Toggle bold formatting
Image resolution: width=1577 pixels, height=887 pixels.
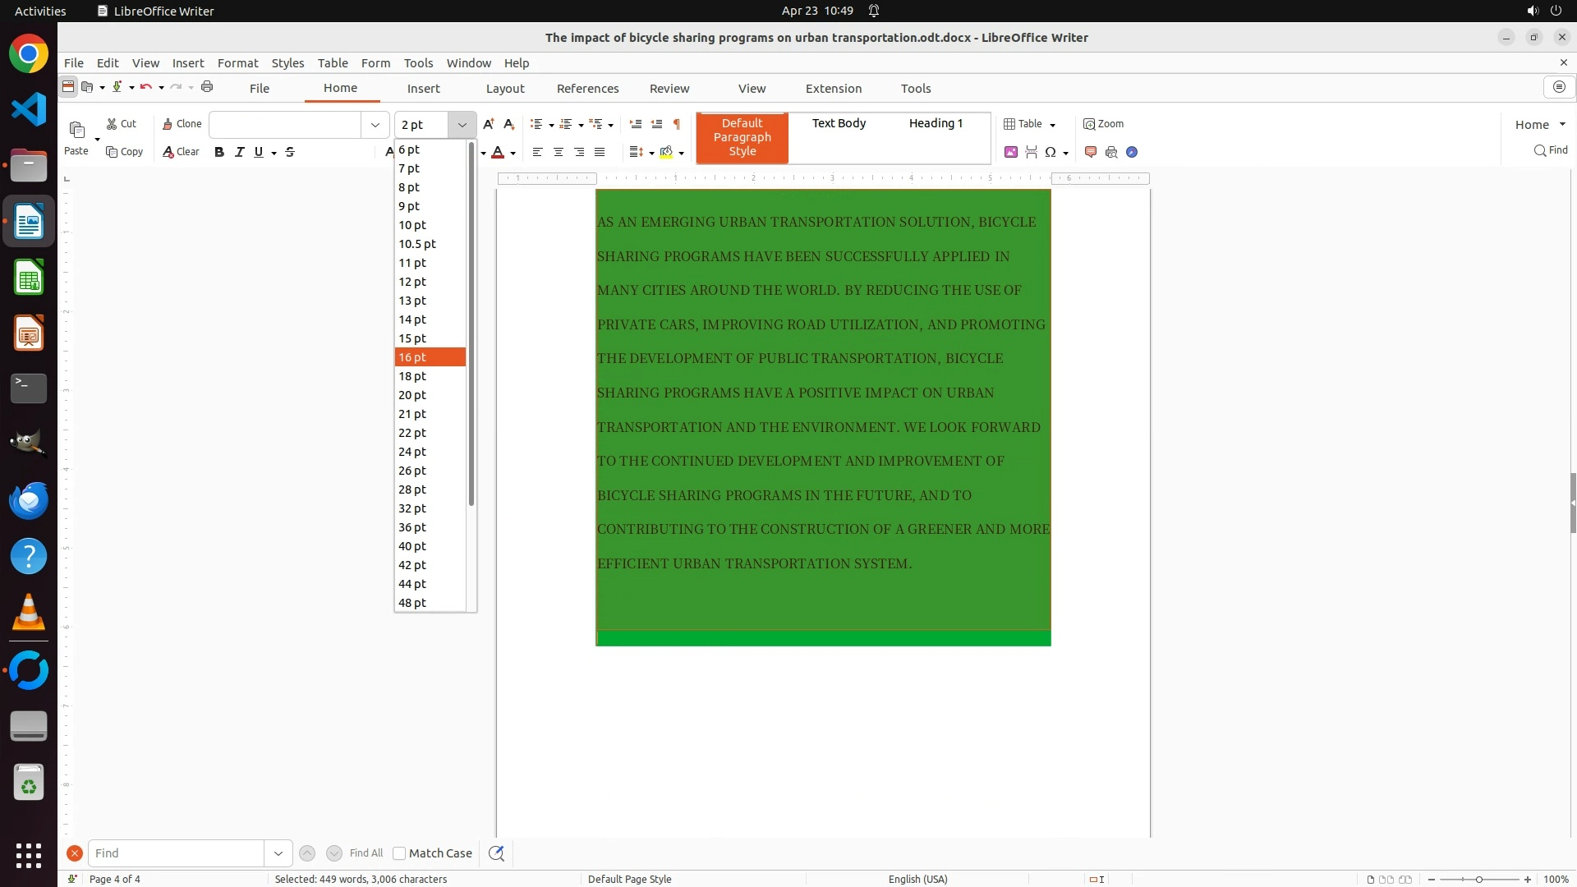(x=219, y=152)
